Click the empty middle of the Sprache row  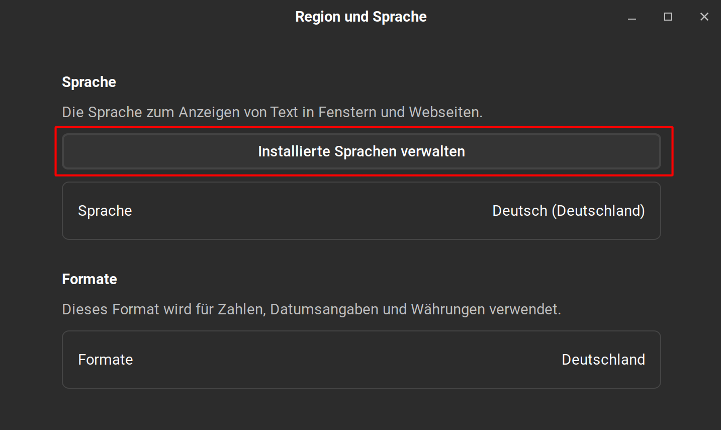pos(312,211)
